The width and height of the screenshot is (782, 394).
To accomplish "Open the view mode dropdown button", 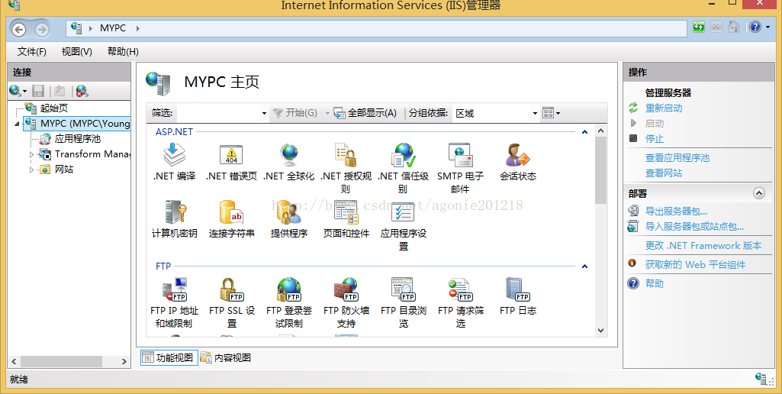I will coord(551,113).
